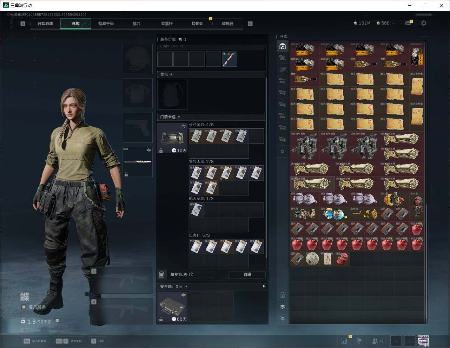Select the main warehouse storage icon
The width and height of the screenshot is (450, 348).
(283, 46)
